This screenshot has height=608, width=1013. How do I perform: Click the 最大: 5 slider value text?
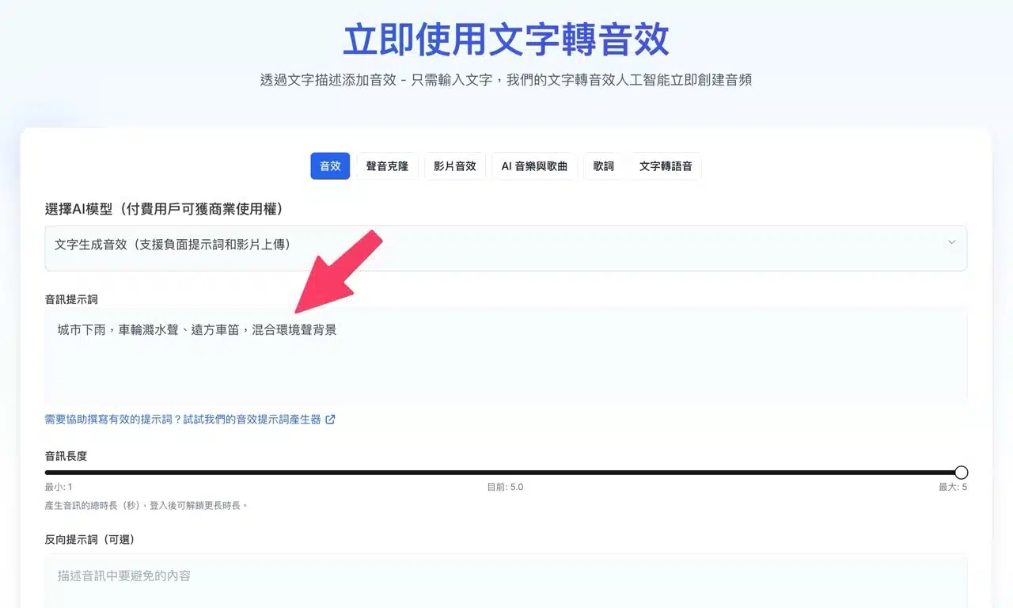[952, 487]
